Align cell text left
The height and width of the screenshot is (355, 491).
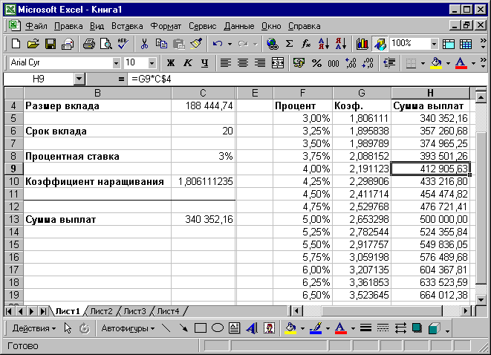click(x=226, y=63)
